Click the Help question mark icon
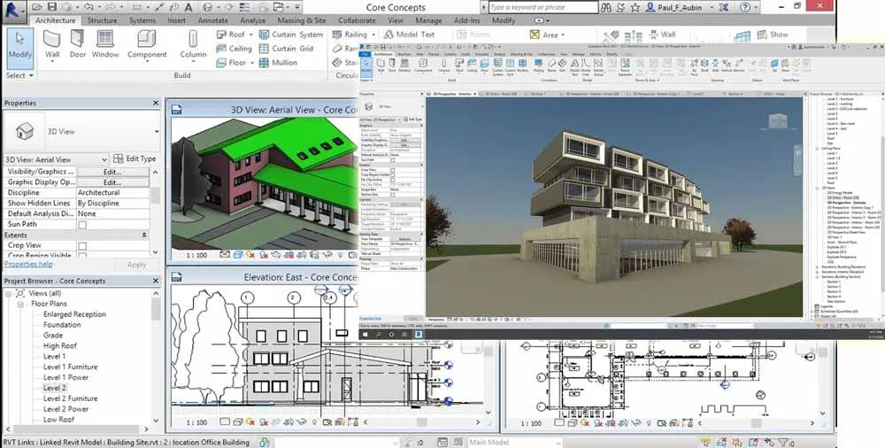Image resolution: width=885 pixels, height=448 pixels. tap(745, 7)
